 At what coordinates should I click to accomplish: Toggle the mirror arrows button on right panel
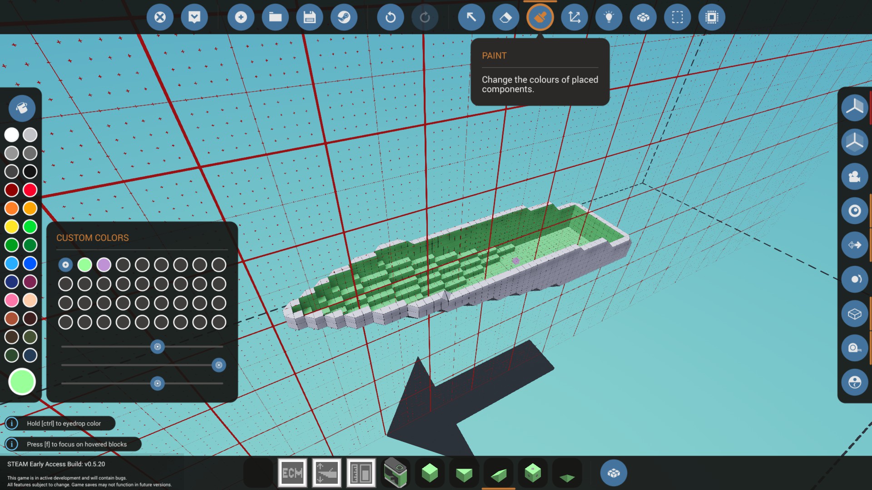click(x=854, y=245)
